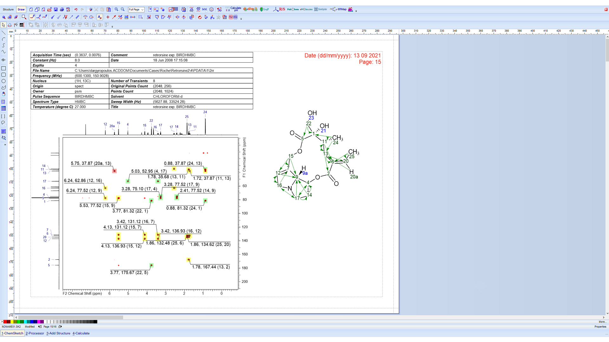Toggle the Tyr-His peptide tool
This screenshot has width=609, height=342.
232,17
